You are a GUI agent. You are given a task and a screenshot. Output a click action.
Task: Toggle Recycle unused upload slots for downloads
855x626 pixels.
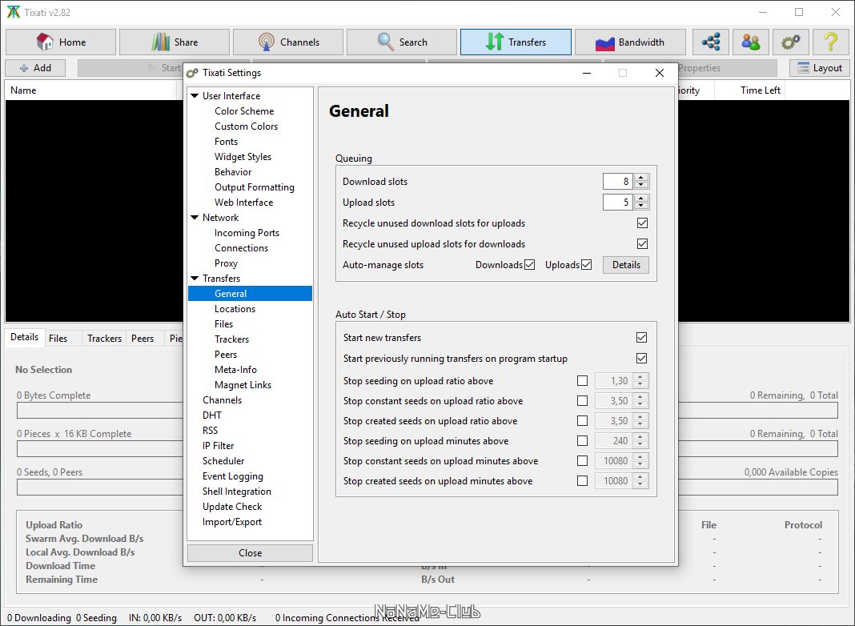(642, 243)
